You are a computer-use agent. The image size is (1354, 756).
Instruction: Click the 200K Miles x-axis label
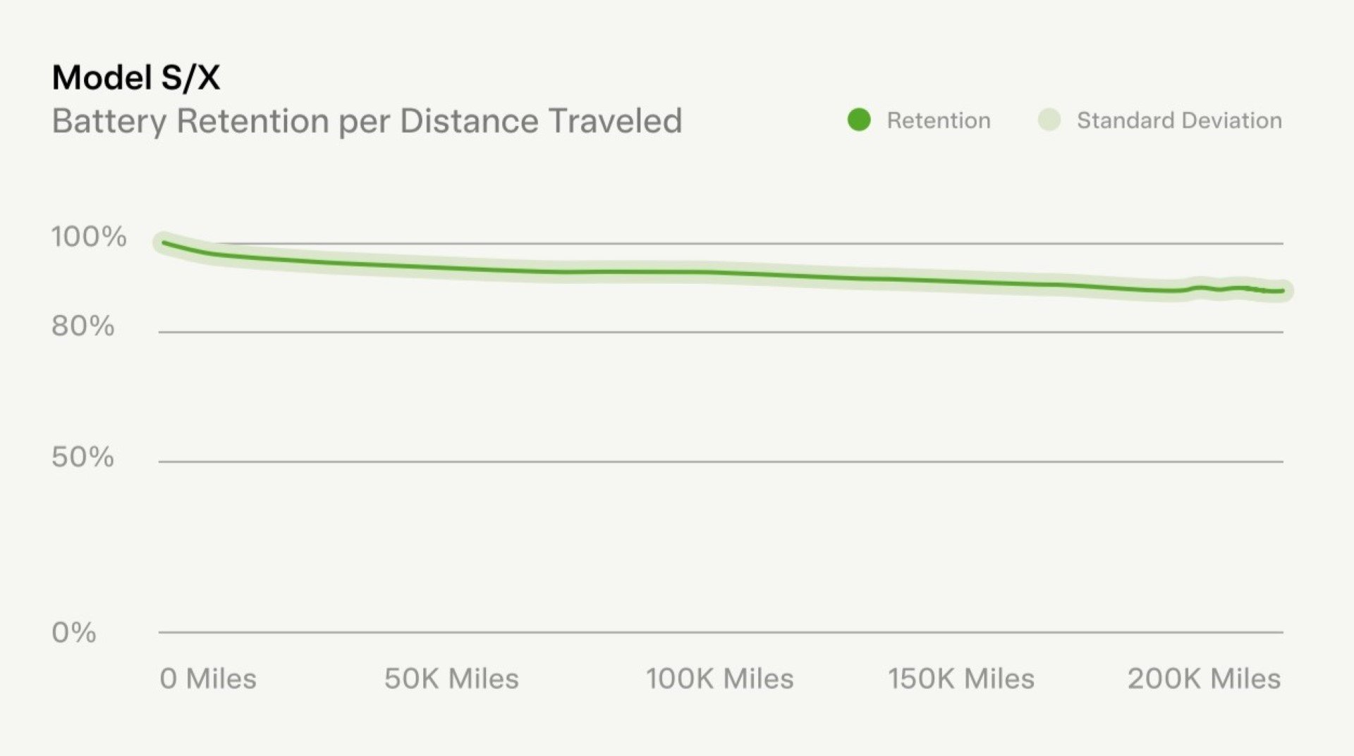1204,679
